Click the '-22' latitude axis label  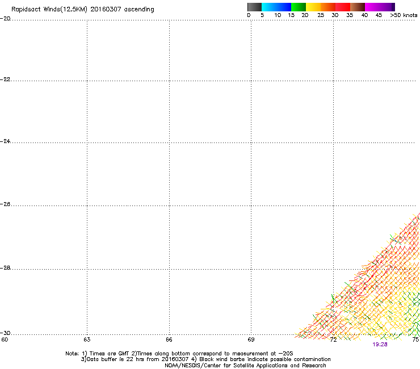(x=5, y=79)
